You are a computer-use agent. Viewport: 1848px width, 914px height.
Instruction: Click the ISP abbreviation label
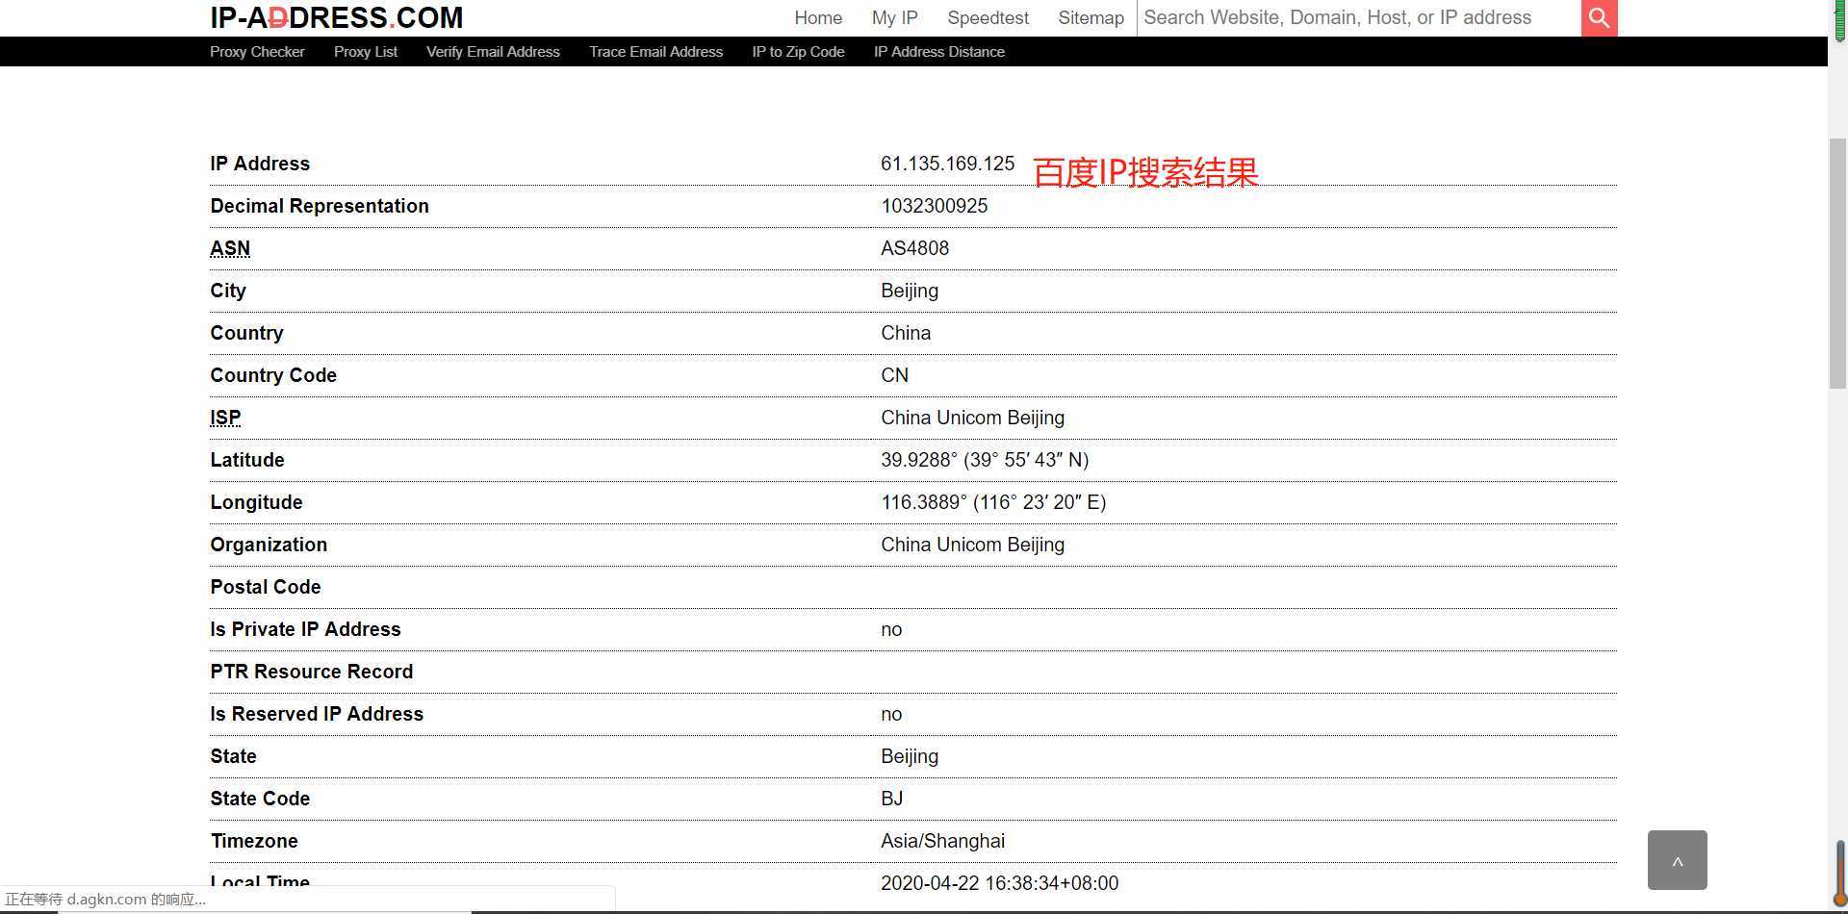tap(225, 418)
